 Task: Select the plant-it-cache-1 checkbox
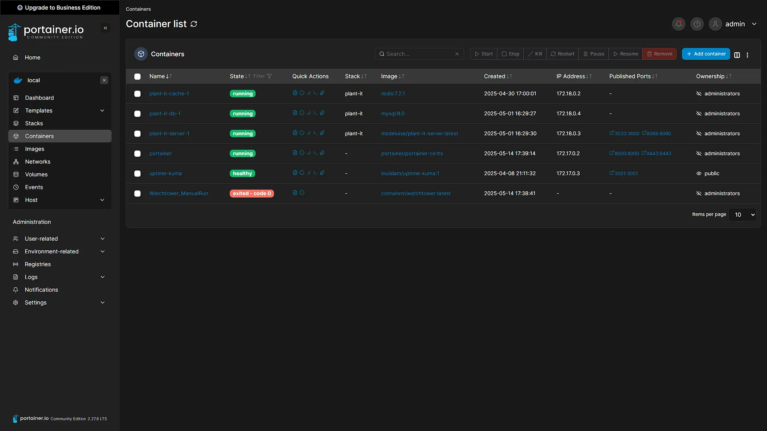(x=137, y=94)
